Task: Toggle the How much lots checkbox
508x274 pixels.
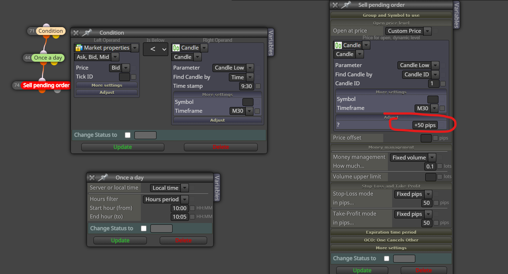Action: click(x=440, y=166)
